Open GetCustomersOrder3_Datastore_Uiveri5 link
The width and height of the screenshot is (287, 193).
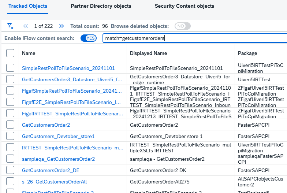pyautogui.click(x=72, y=79)
